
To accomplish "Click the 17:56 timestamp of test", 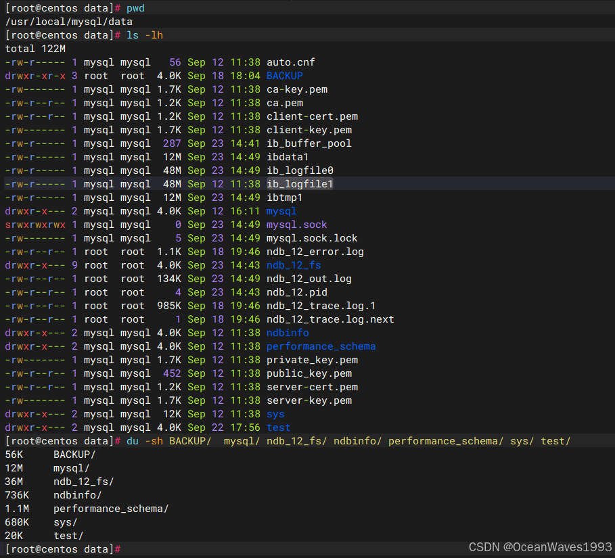I will tap(245, 427).
